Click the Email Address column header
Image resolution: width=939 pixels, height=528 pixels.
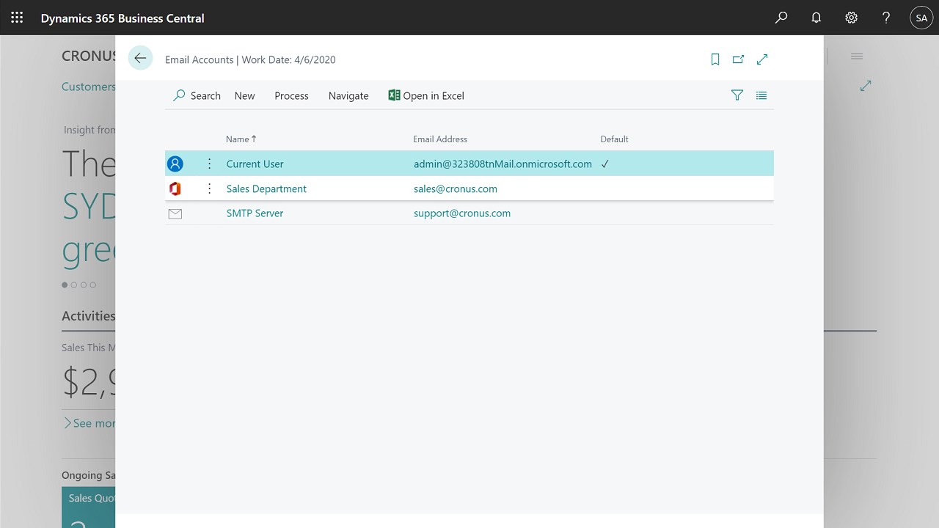click(440, 139)
